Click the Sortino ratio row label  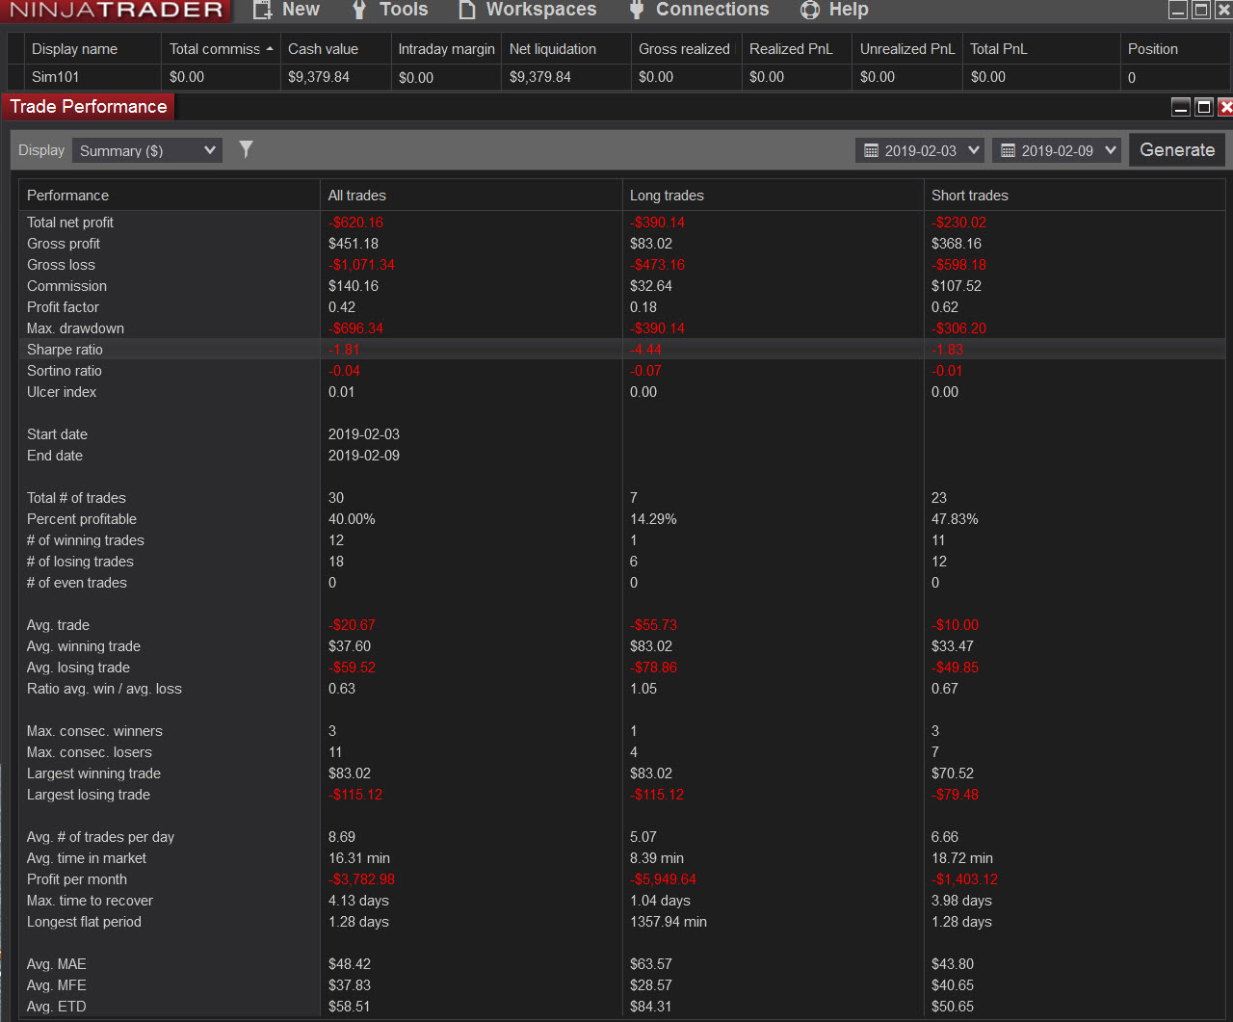tap(65, 371)
